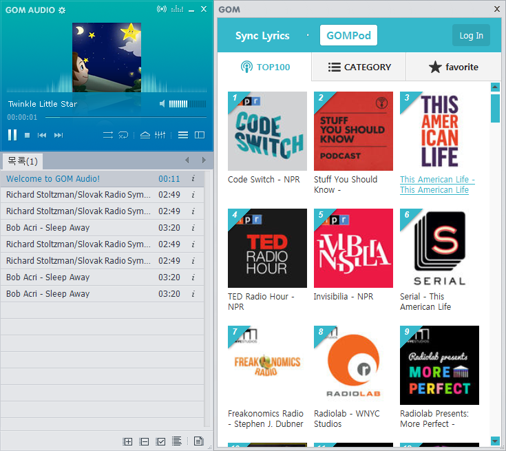506x451 pixels.
Task: Select Welcome to GOM Audio! track
Action: [x=102, y=178]
